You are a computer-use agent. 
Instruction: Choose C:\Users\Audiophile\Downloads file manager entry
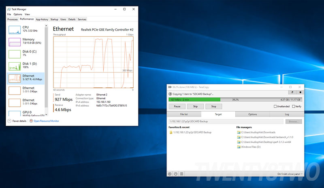(256, 132)
